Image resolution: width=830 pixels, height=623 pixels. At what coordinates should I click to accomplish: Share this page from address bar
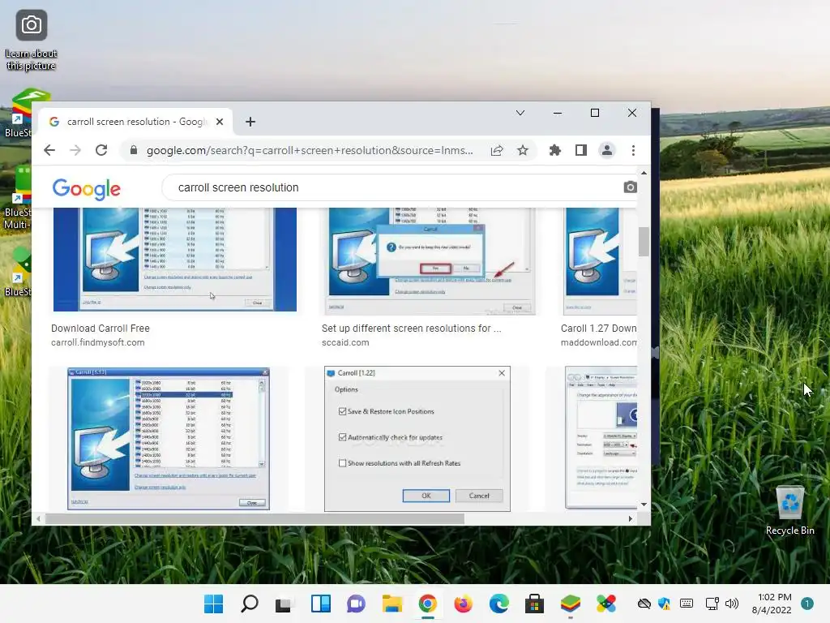coord(497,150)
